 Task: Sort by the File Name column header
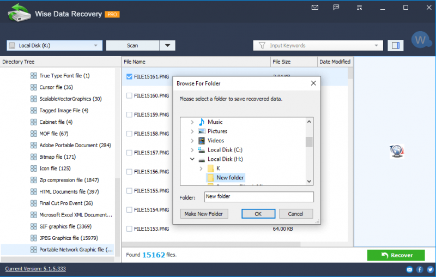196,62
